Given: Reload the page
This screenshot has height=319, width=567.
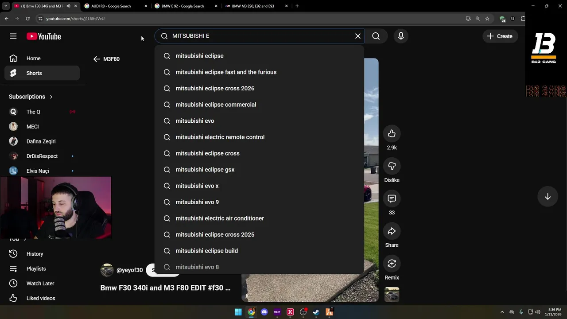Looking at the screenshot, I should pyautogui.click(x=27, y=19).
